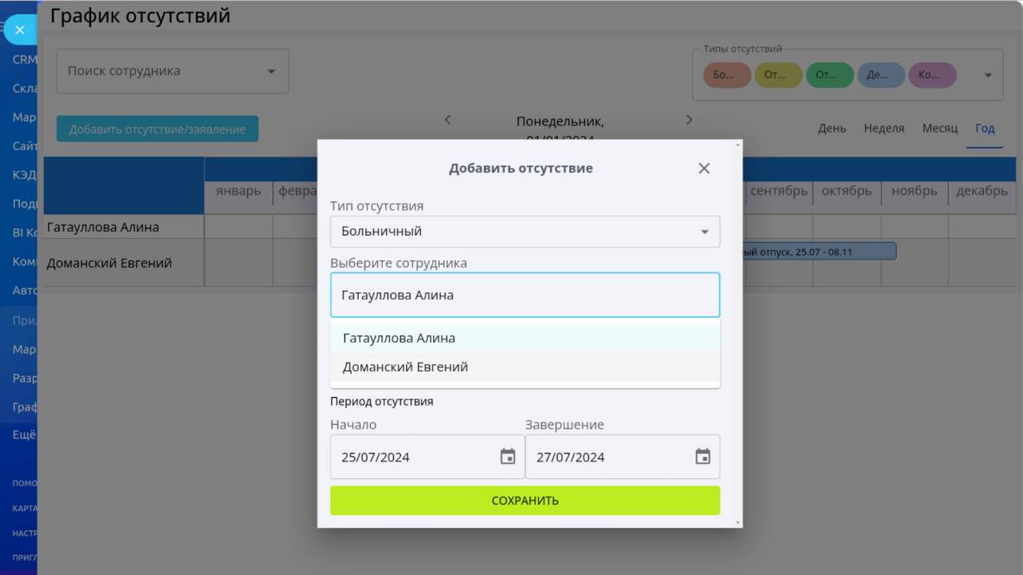
Task: Switch to the Неделя view
Action: 884,129
